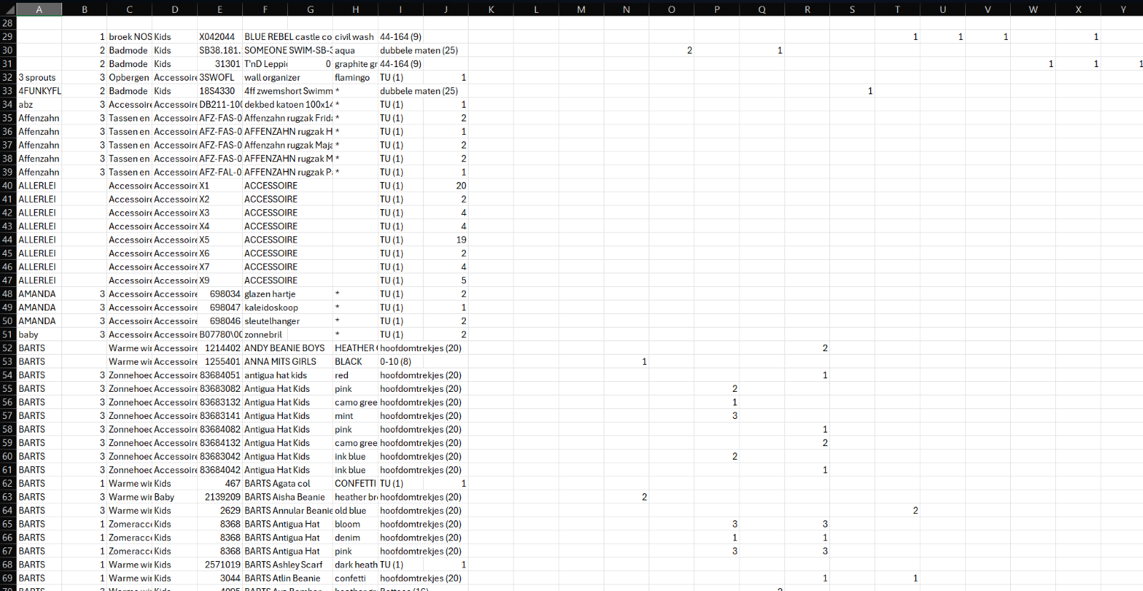The image size is (1143, 591).
Task: Click 'flamingo' color cell
Action: pyautogui.click(x=355, y=77)
